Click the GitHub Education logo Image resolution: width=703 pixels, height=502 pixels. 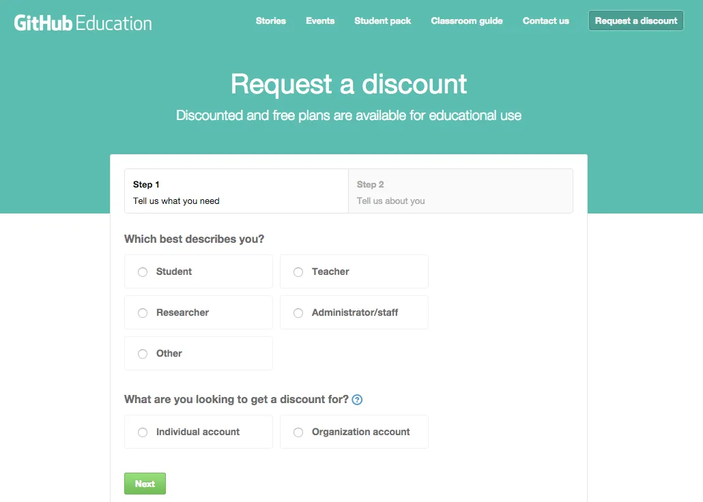(82, 22)
